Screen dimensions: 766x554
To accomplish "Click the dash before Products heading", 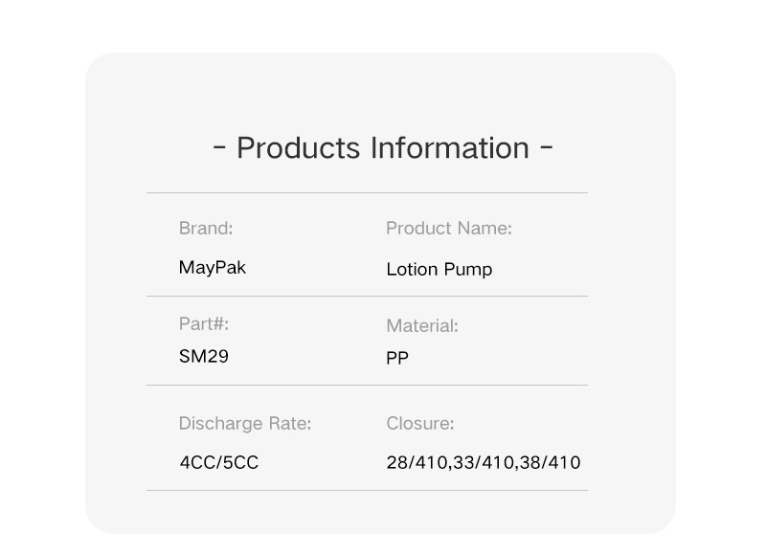I will pos(220,145).
